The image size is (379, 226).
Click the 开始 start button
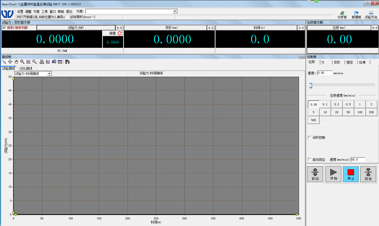tap(333, 174)
